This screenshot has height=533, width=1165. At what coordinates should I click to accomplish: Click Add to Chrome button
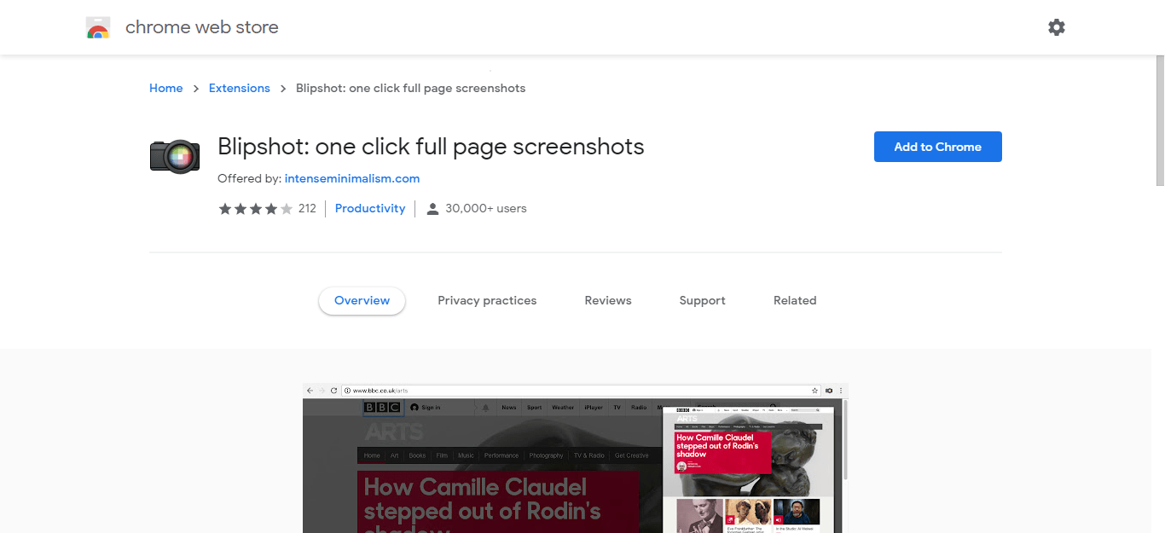pyautogui.click(x=938, y=147)
